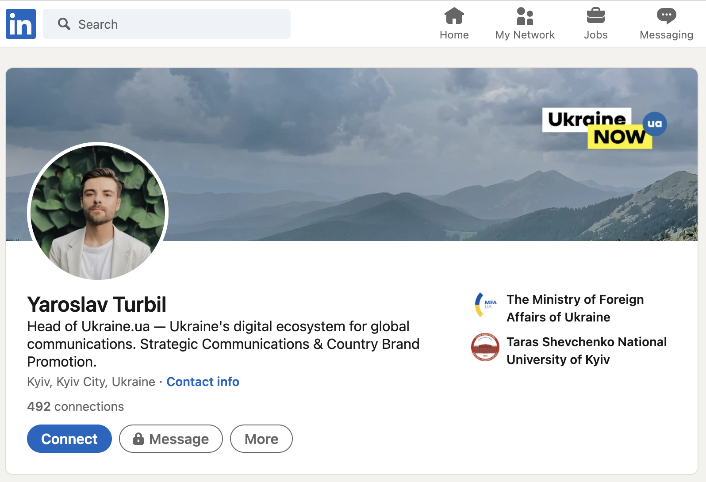
Task: Select the Home label in navigation
Action: tap(454, 35)
